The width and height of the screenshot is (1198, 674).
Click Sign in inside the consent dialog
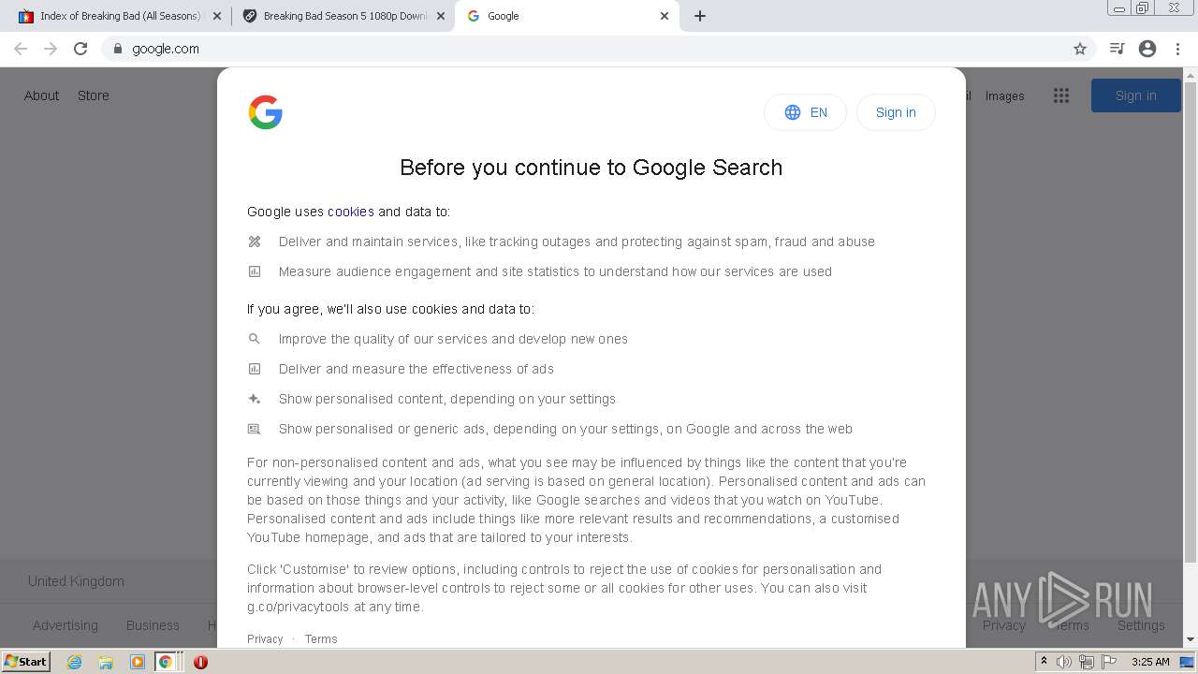[896, 112]
